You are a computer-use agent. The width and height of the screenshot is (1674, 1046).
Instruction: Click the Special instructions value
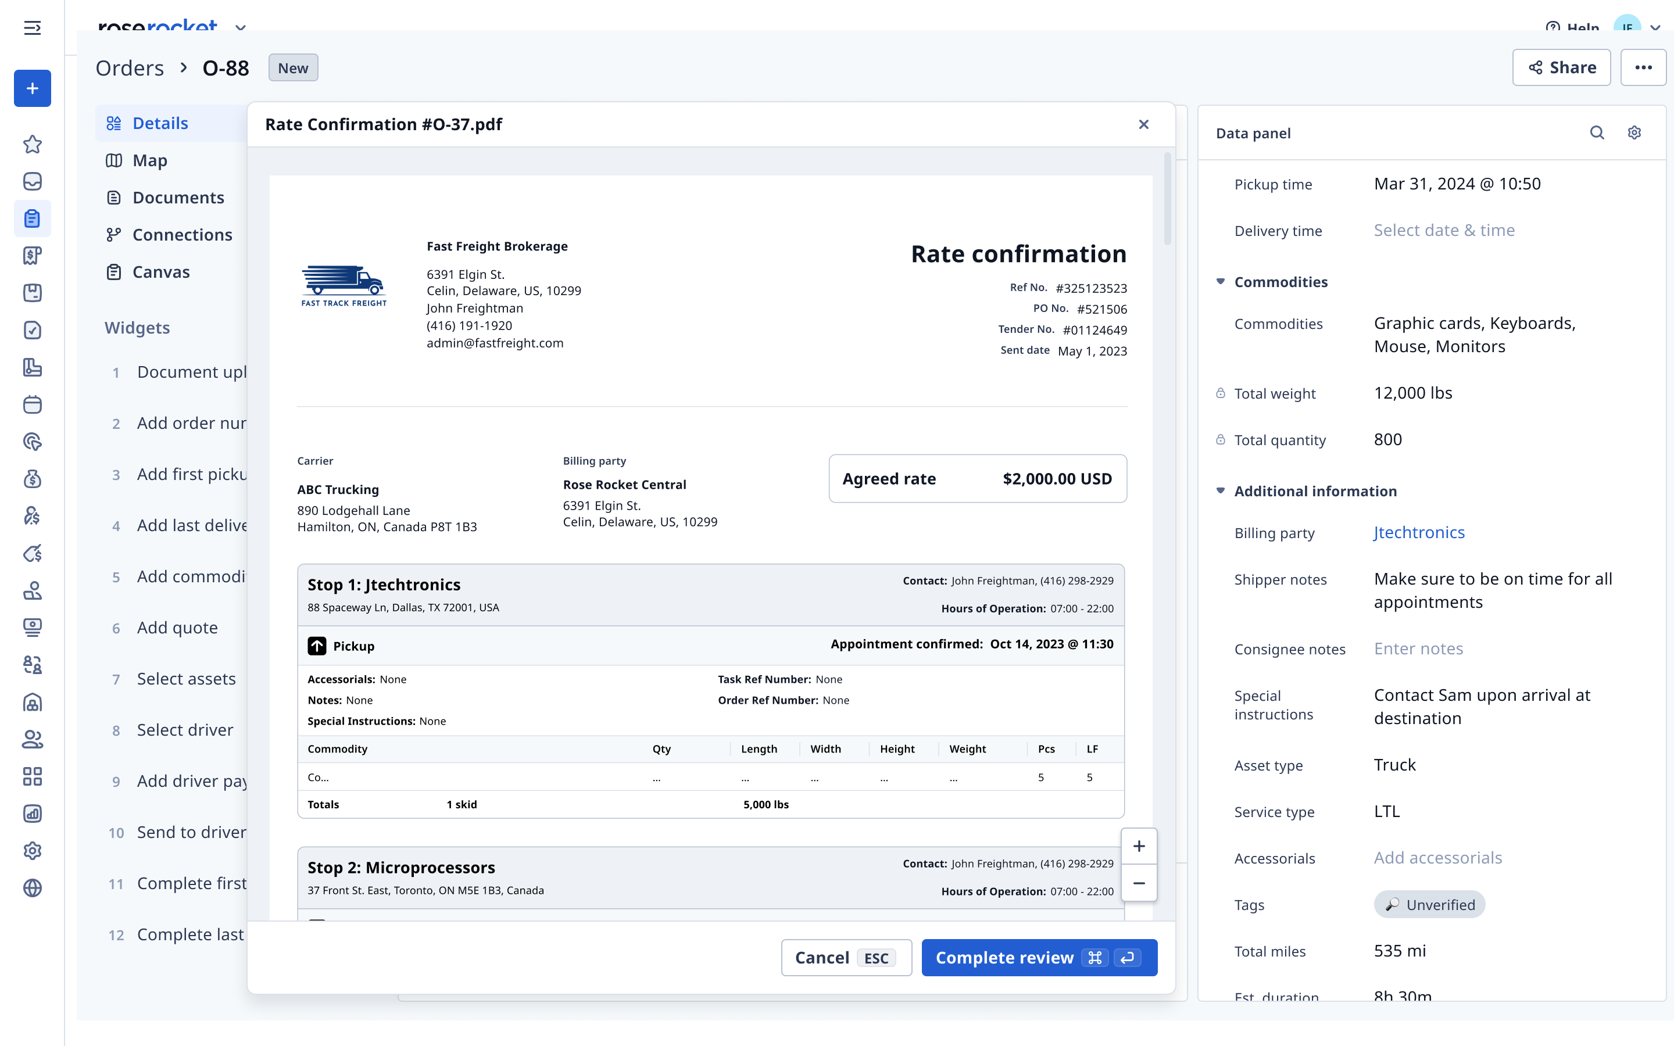(x=1482, y=706)
